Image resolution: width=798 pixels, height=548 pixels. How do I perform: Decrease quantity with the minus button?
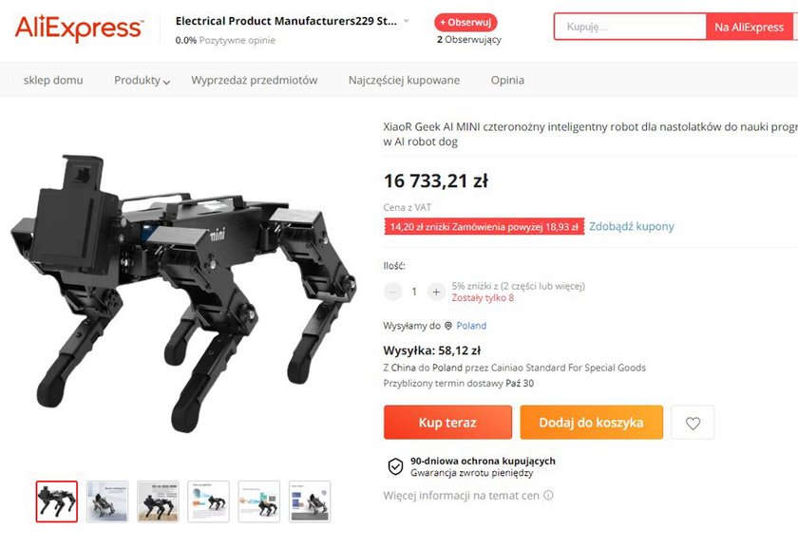pyautogui.click(x=392, y=292)
